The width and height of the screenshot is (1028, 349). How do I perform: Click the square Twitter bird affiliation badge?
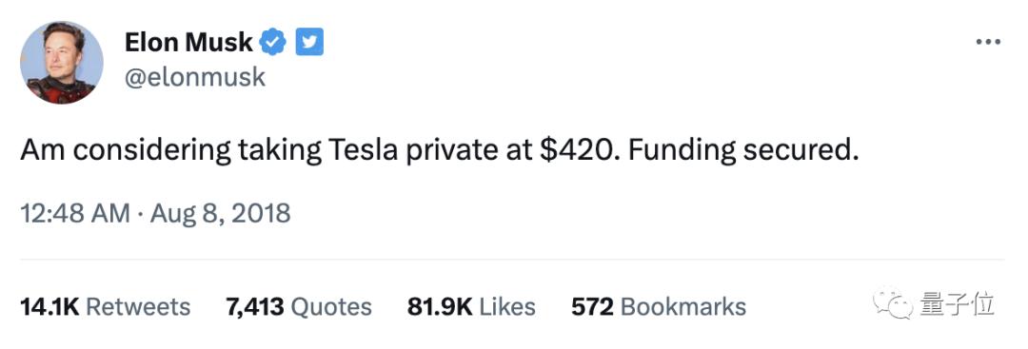309,43
